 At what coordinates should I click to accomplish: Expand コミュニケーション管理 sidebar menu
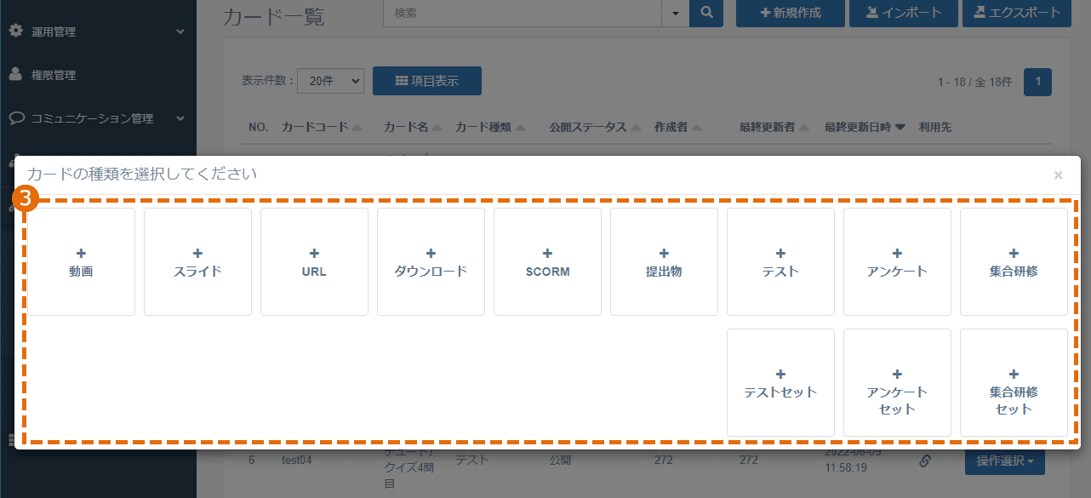coord(98,118)
